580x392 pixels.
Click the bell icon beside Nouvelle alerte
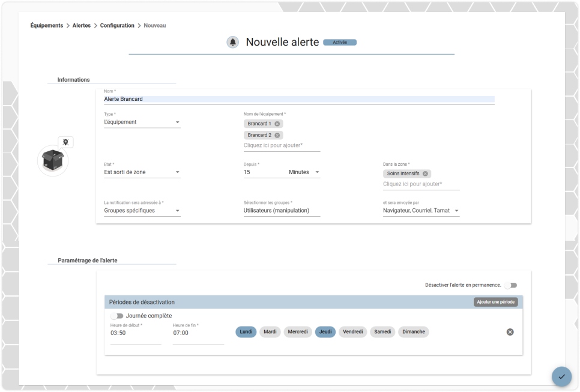point(233,42)
